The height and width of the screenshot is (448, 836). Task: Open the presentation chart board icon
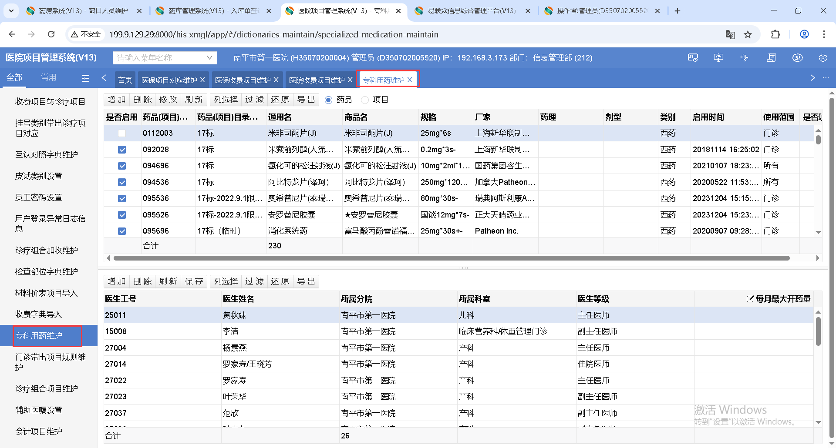point(718,58)
